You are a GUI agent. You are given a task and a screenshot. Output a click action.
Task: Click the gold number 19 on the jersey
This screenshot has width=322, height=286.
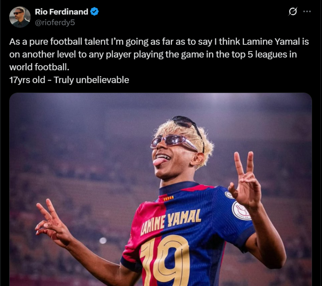tap(164, 262)
